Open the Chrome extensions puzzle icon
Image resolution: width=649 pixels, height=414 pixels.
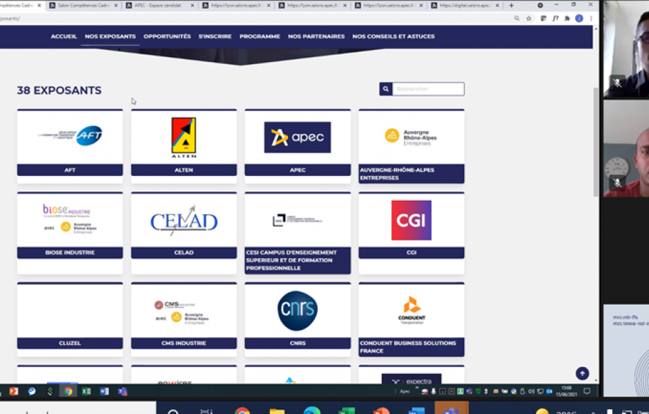coord(567,18)
